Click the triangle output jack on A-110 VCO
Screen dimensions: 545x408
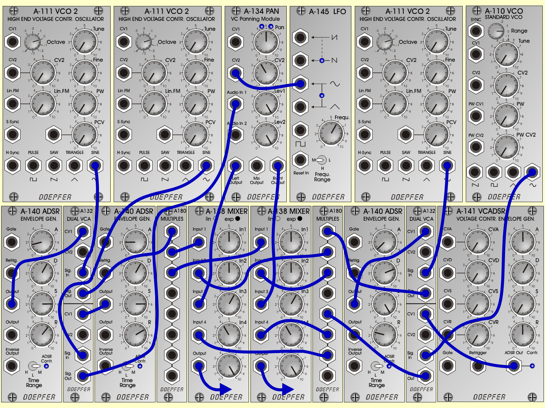[x=513, y=172]
